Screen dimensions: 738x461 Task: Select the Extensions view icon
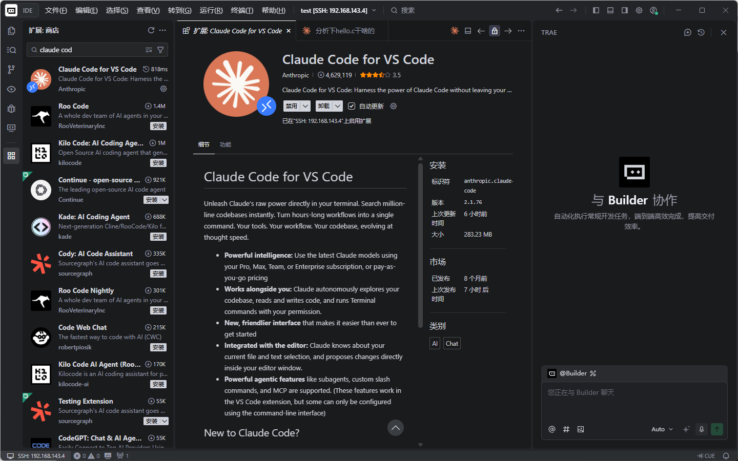coord(11,156)
